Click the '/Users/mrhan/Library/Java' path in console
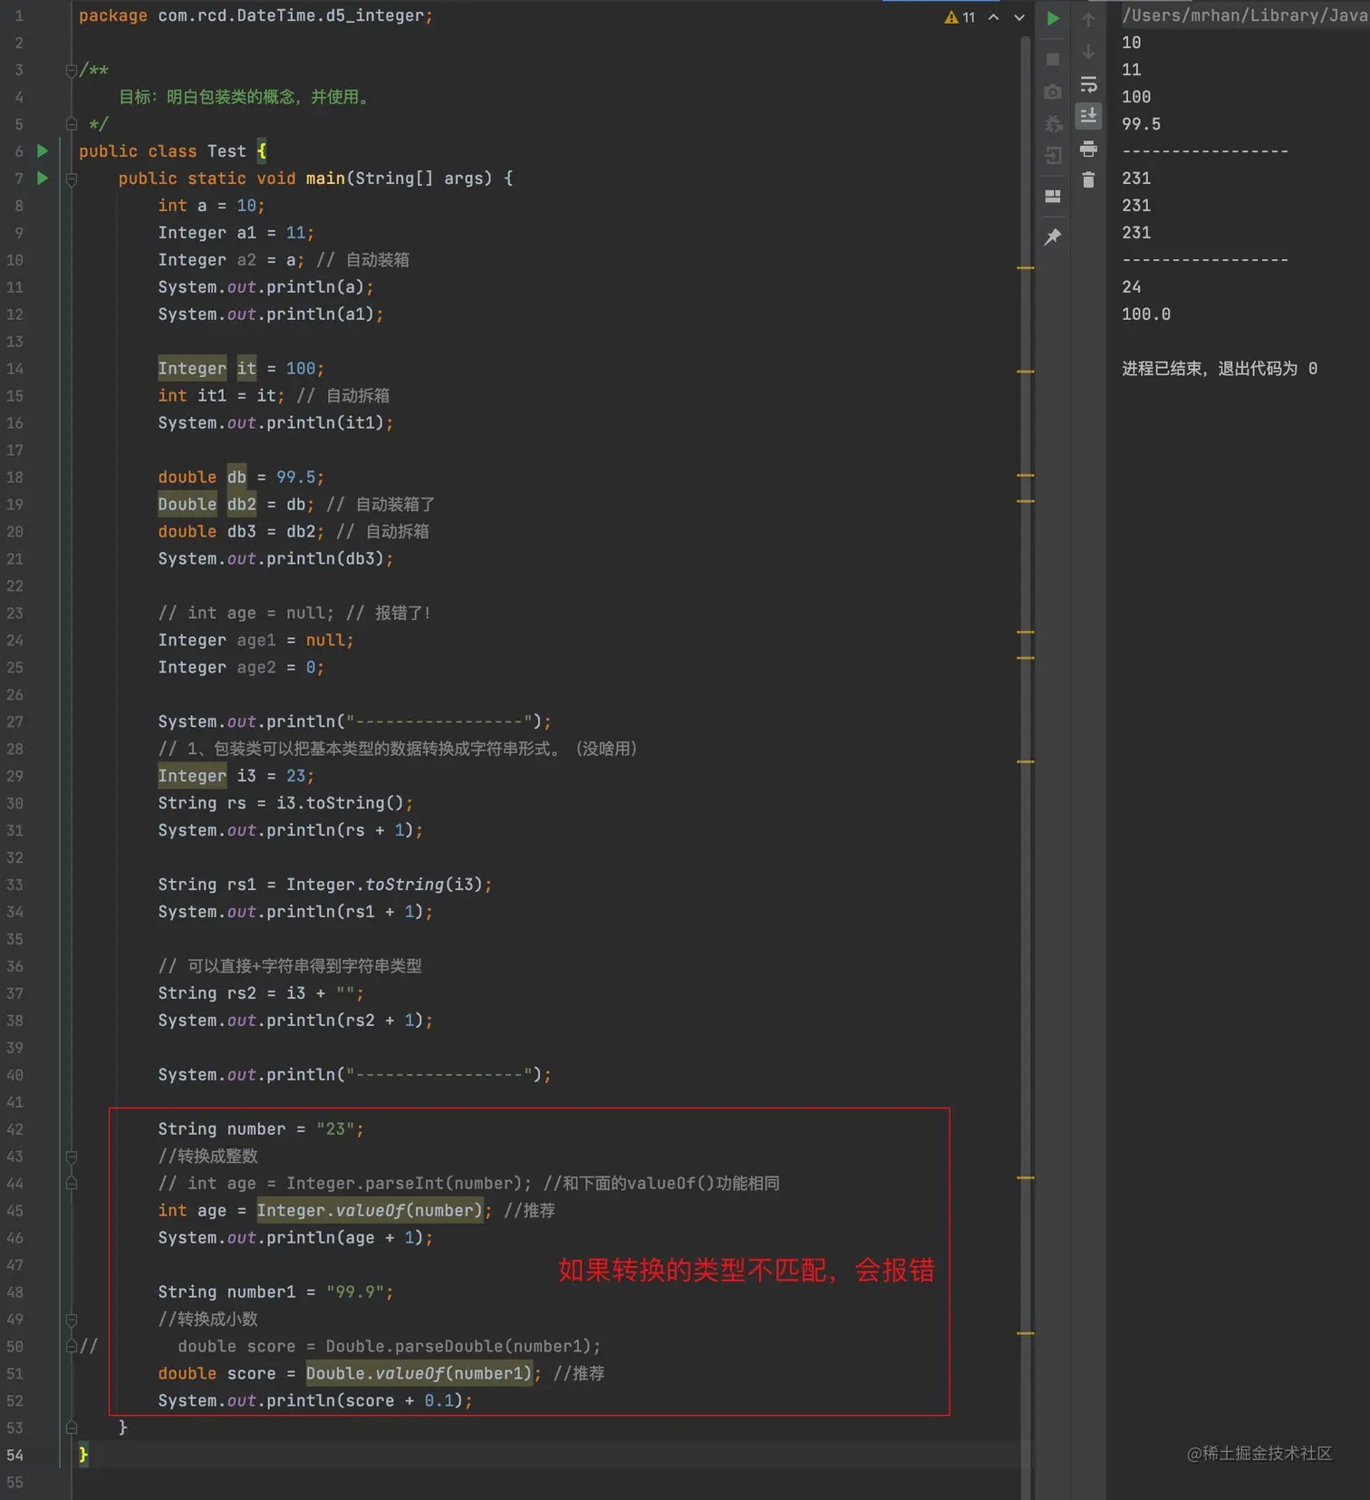This screenshot has width=1370, height=1500. pos(1245,15)
